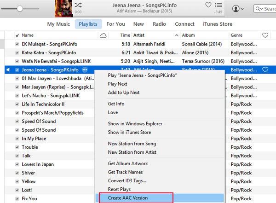Click the album artwork thumbnail

[63, 8]
